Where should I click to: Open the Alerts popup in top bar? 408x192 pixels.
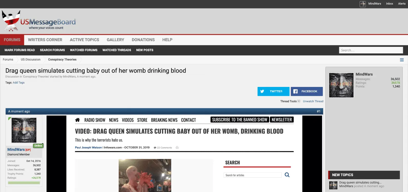(x=402, y=4)
